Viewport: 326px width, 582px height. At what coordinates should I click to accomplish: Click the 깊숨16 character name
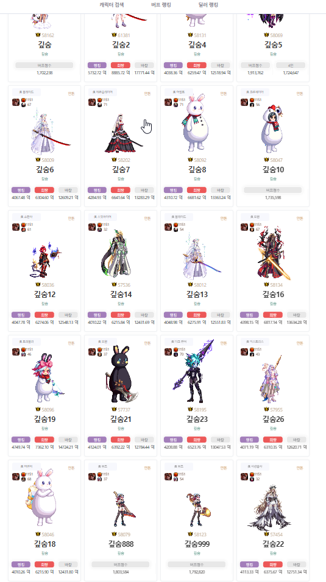pos(273,294)
